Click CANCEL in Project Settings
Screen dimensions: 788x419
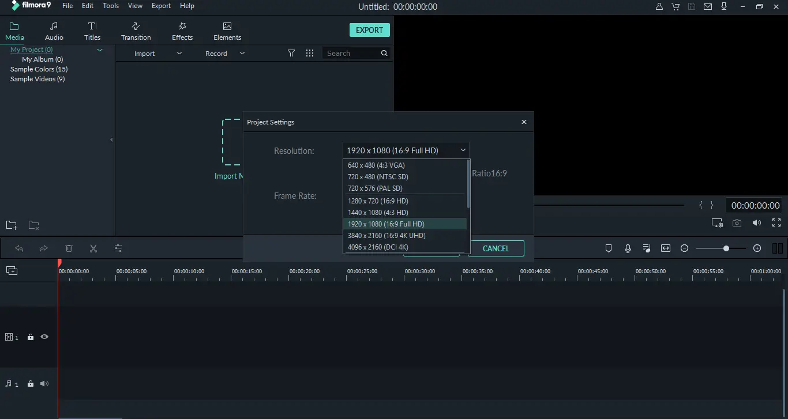pos(496,248)
